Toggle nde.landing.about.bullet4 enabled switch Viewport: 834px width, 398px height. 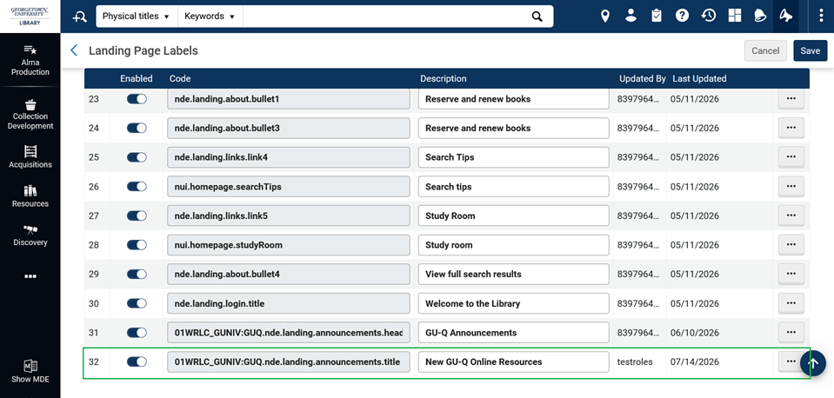(137, 275)
